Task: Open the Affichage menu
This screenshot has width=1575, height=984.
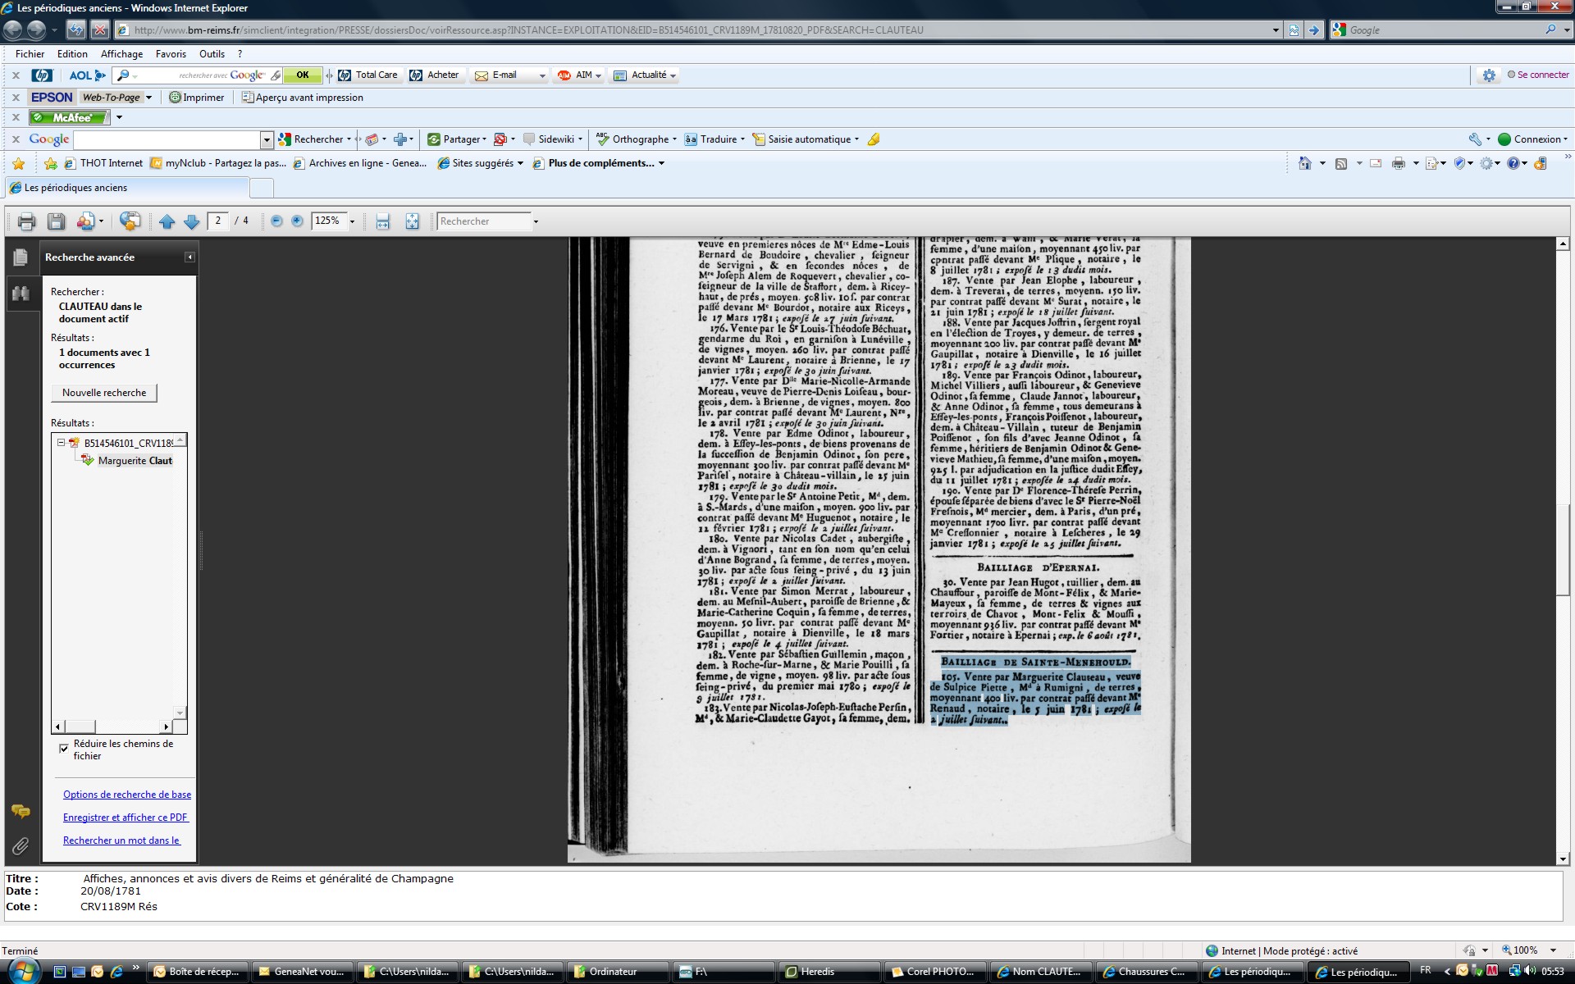Action: click(121, 54)
